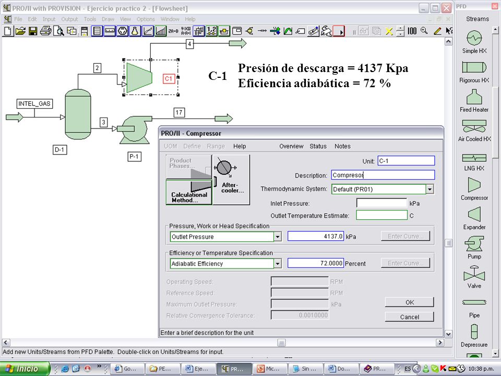
Task: Click the Internet Explorer quick launch icon
Action: pos(65,369)
